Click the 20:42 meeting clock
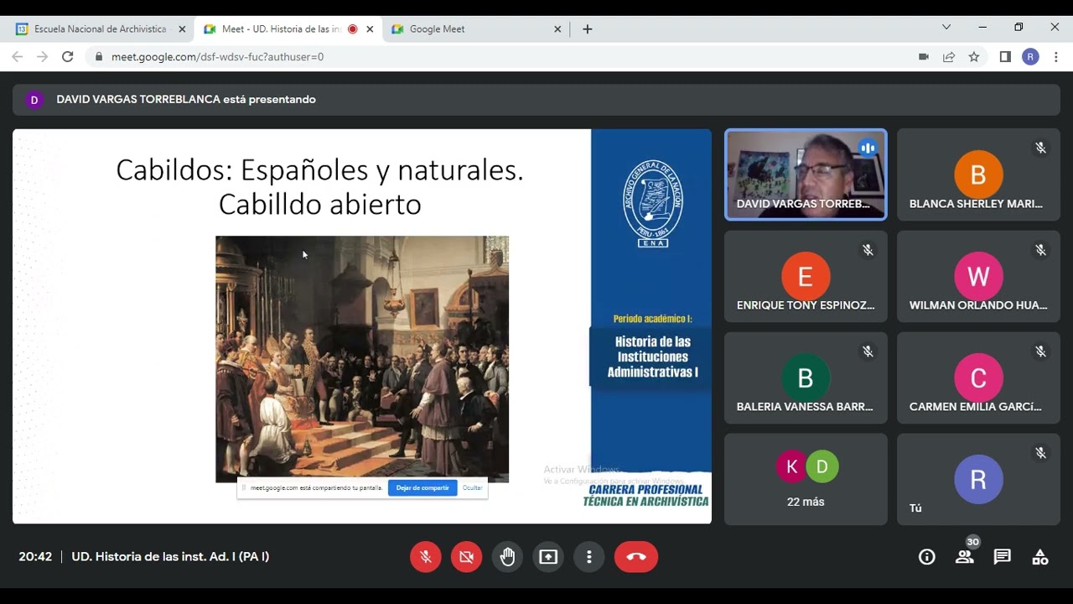 [x=35, y=556]
